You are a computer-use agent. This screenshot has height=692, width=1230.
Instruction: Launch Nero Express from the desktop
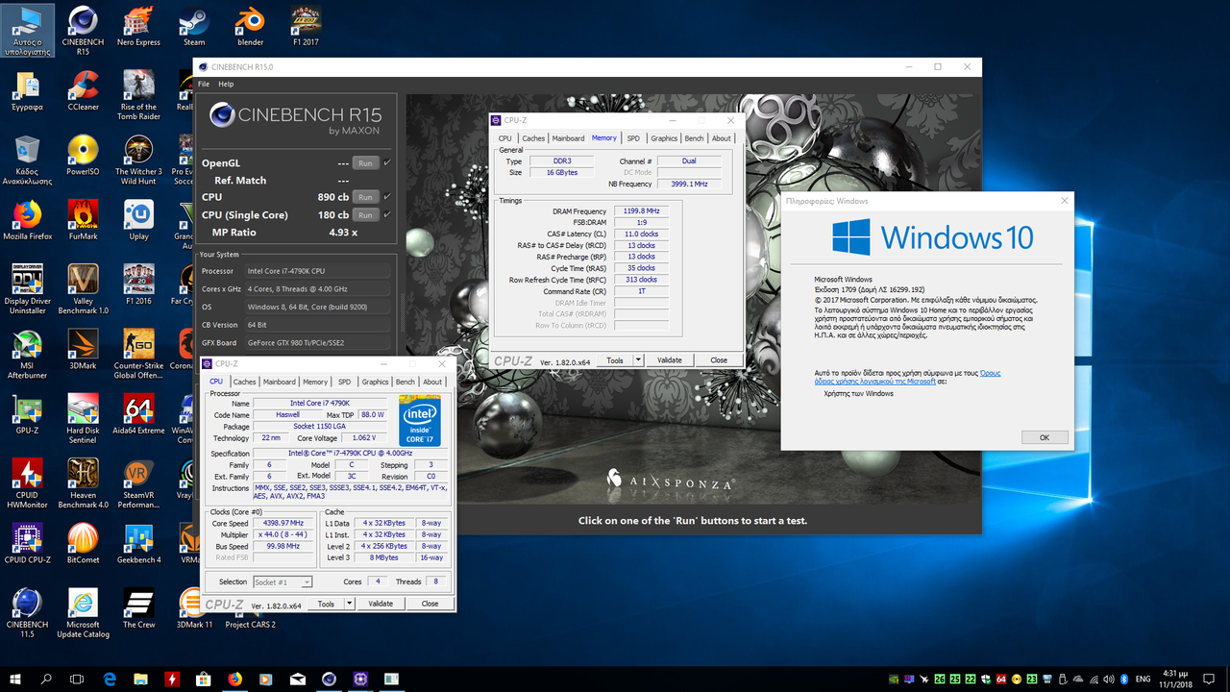tap(138, 27)
